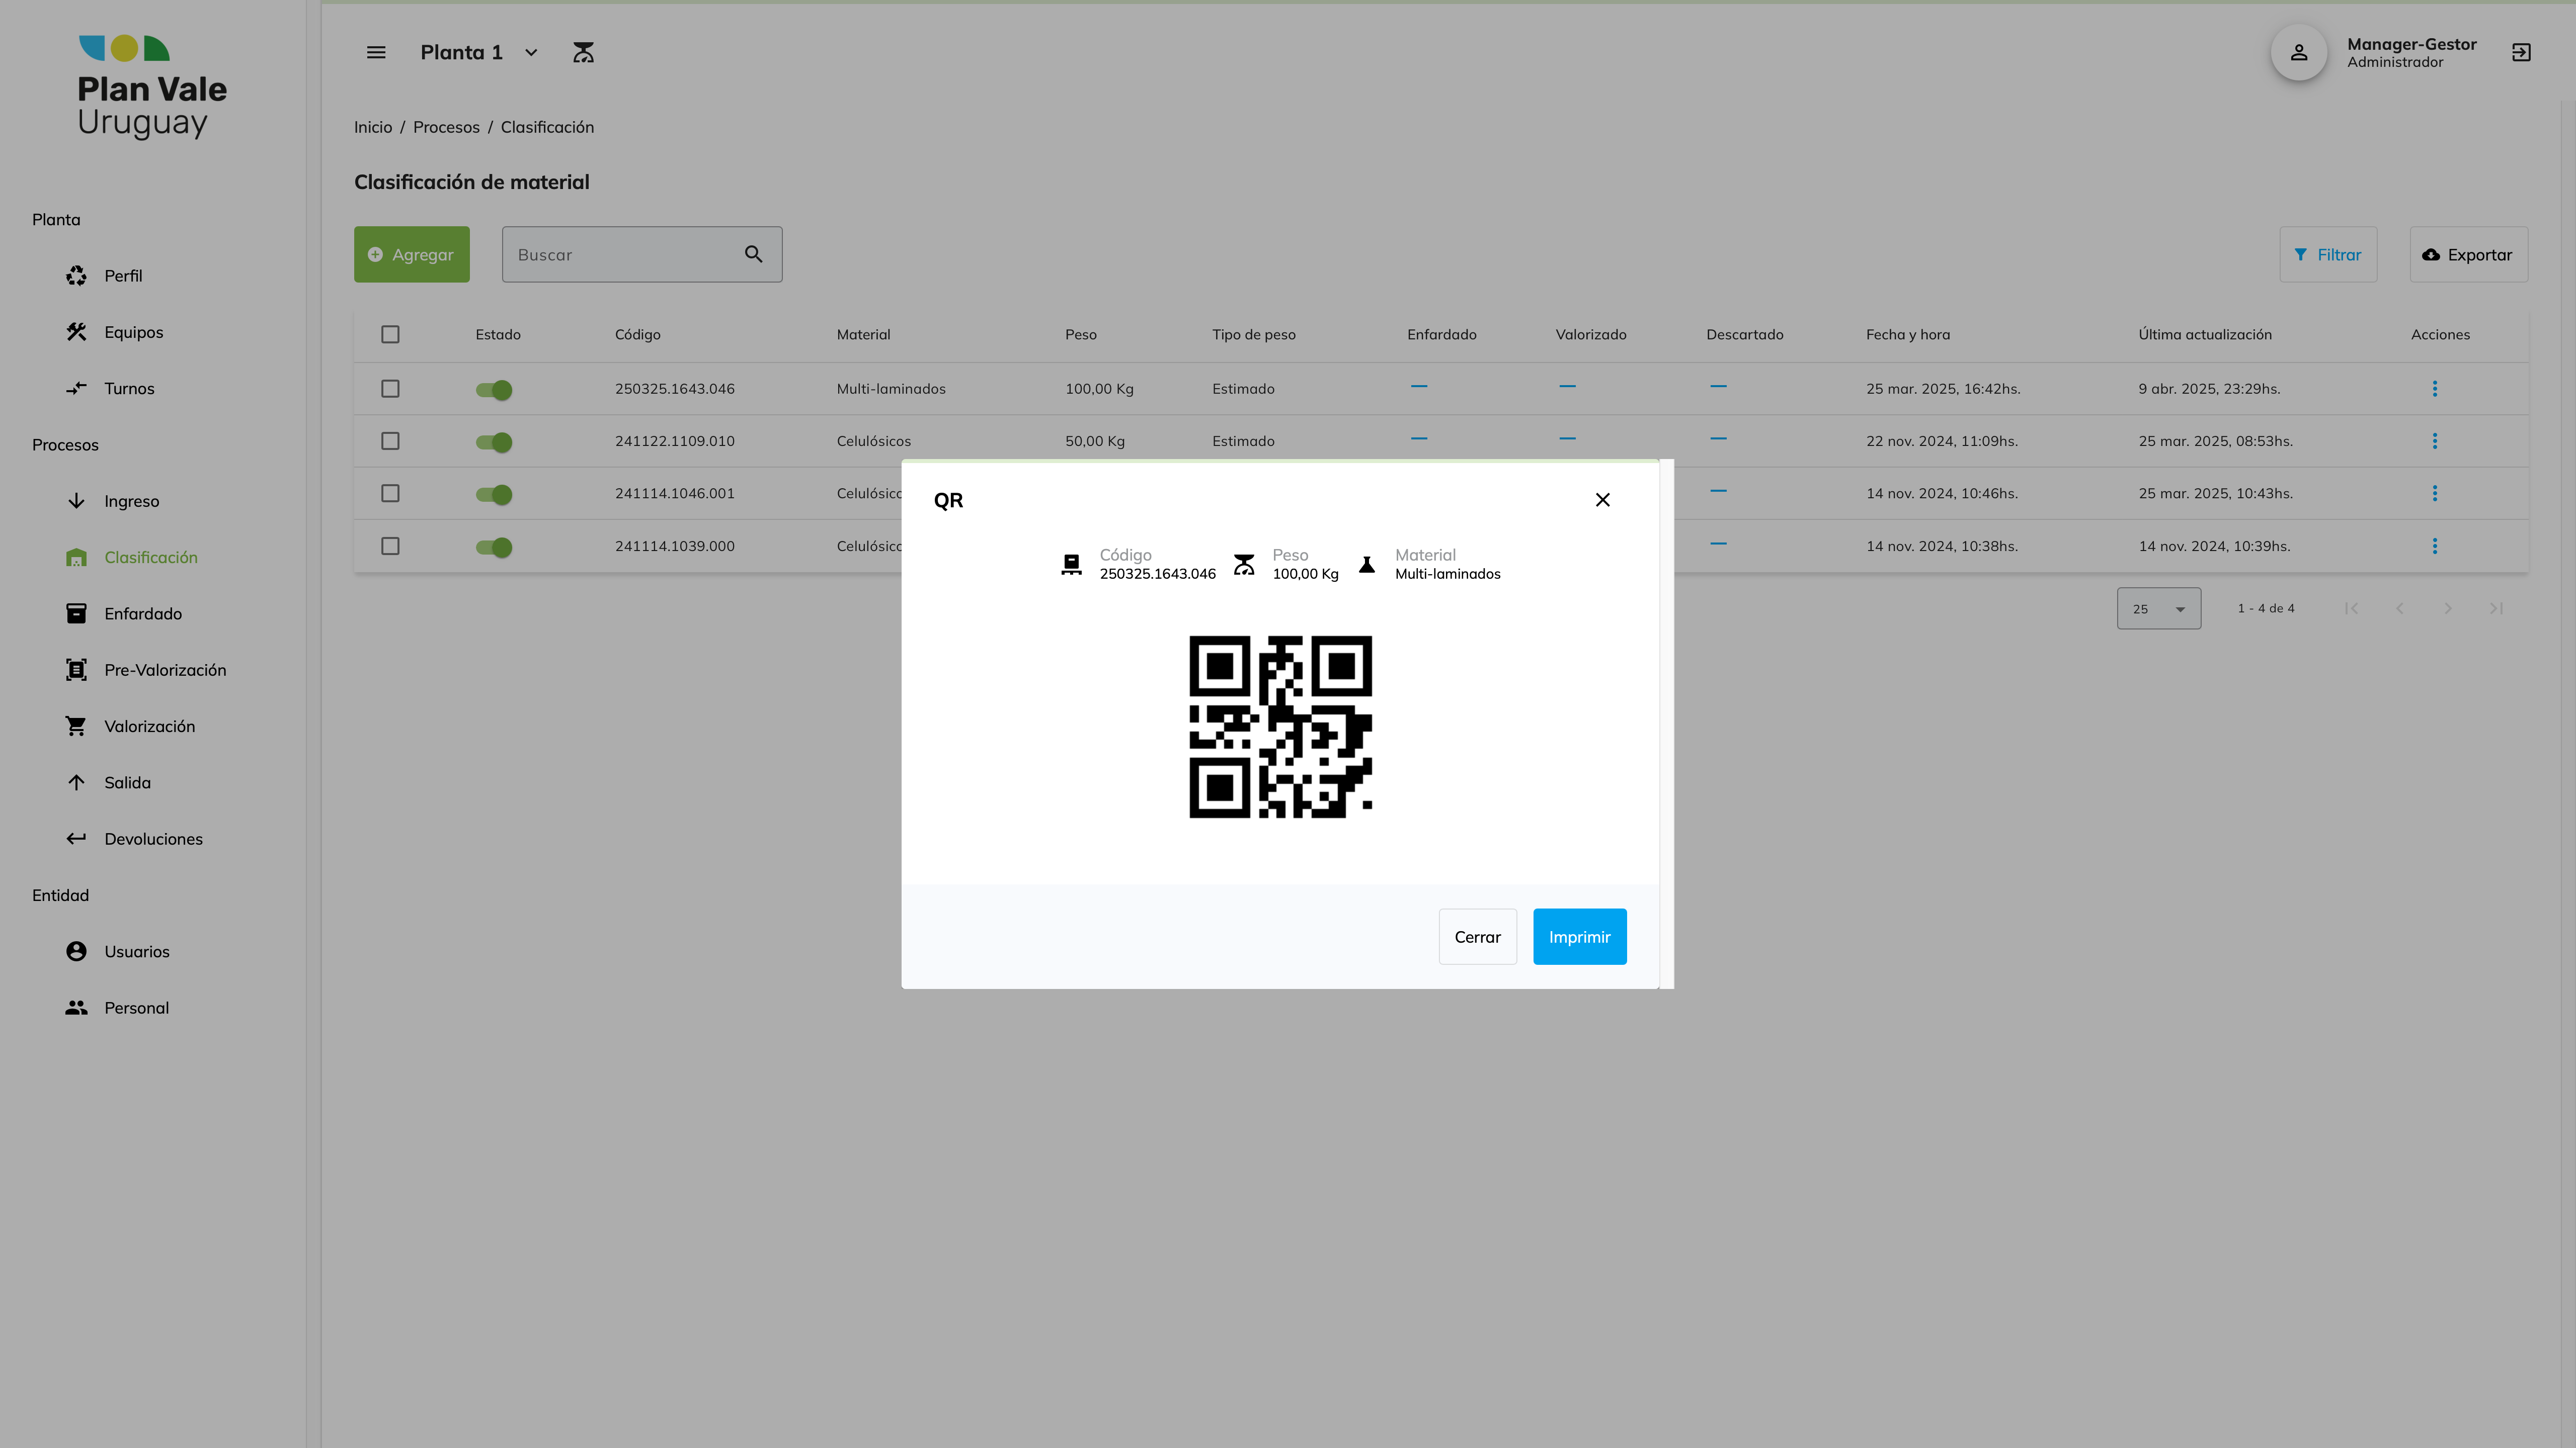Check the box for row 241122.1109.010
2576x1448 pixels.
(390, 441)
